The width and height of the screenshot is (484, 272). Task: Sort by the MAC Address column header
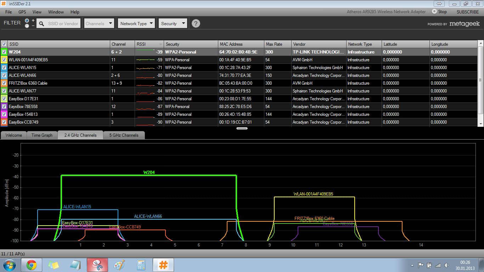point(241,44)
